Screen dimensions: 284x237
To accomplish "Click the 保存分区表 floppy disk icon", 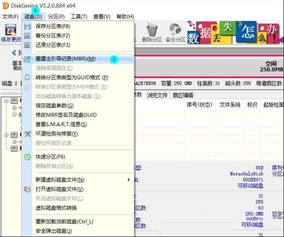I will pyautogui.click(x=28, y=27).
